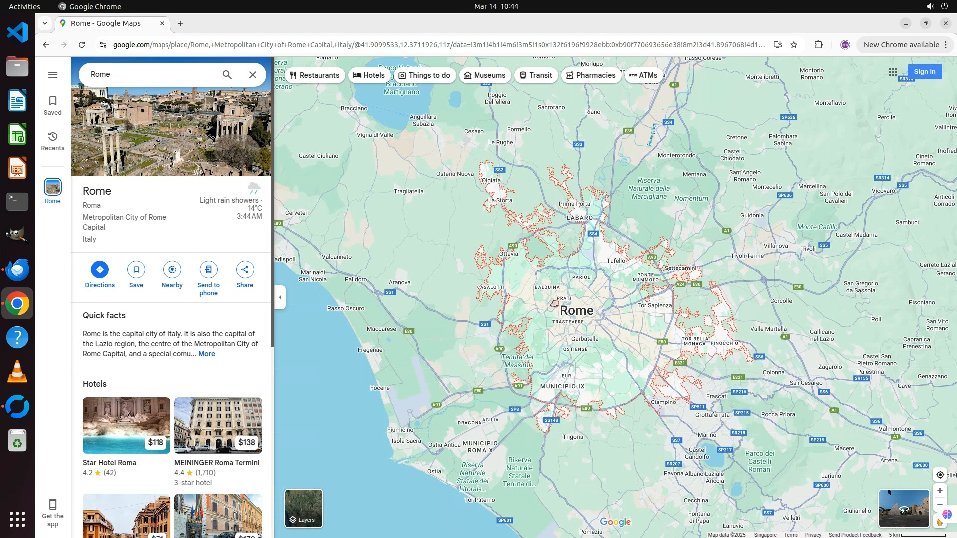Click the search magnifier icon
The width and height of the screenshot is (957, 538).
coord(227,75)
